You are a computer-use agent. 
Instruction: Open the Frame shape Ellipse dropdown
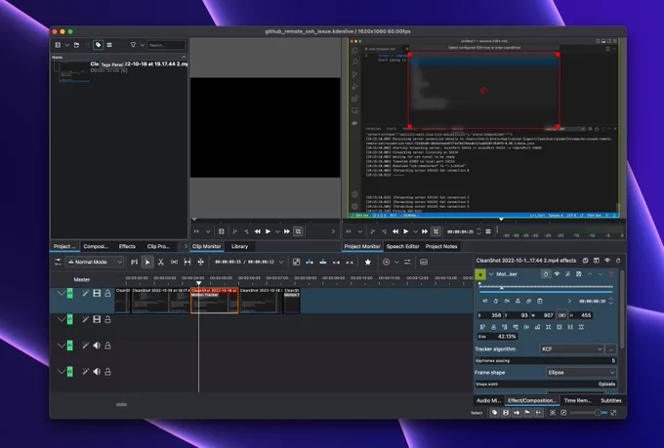point(581,372)
